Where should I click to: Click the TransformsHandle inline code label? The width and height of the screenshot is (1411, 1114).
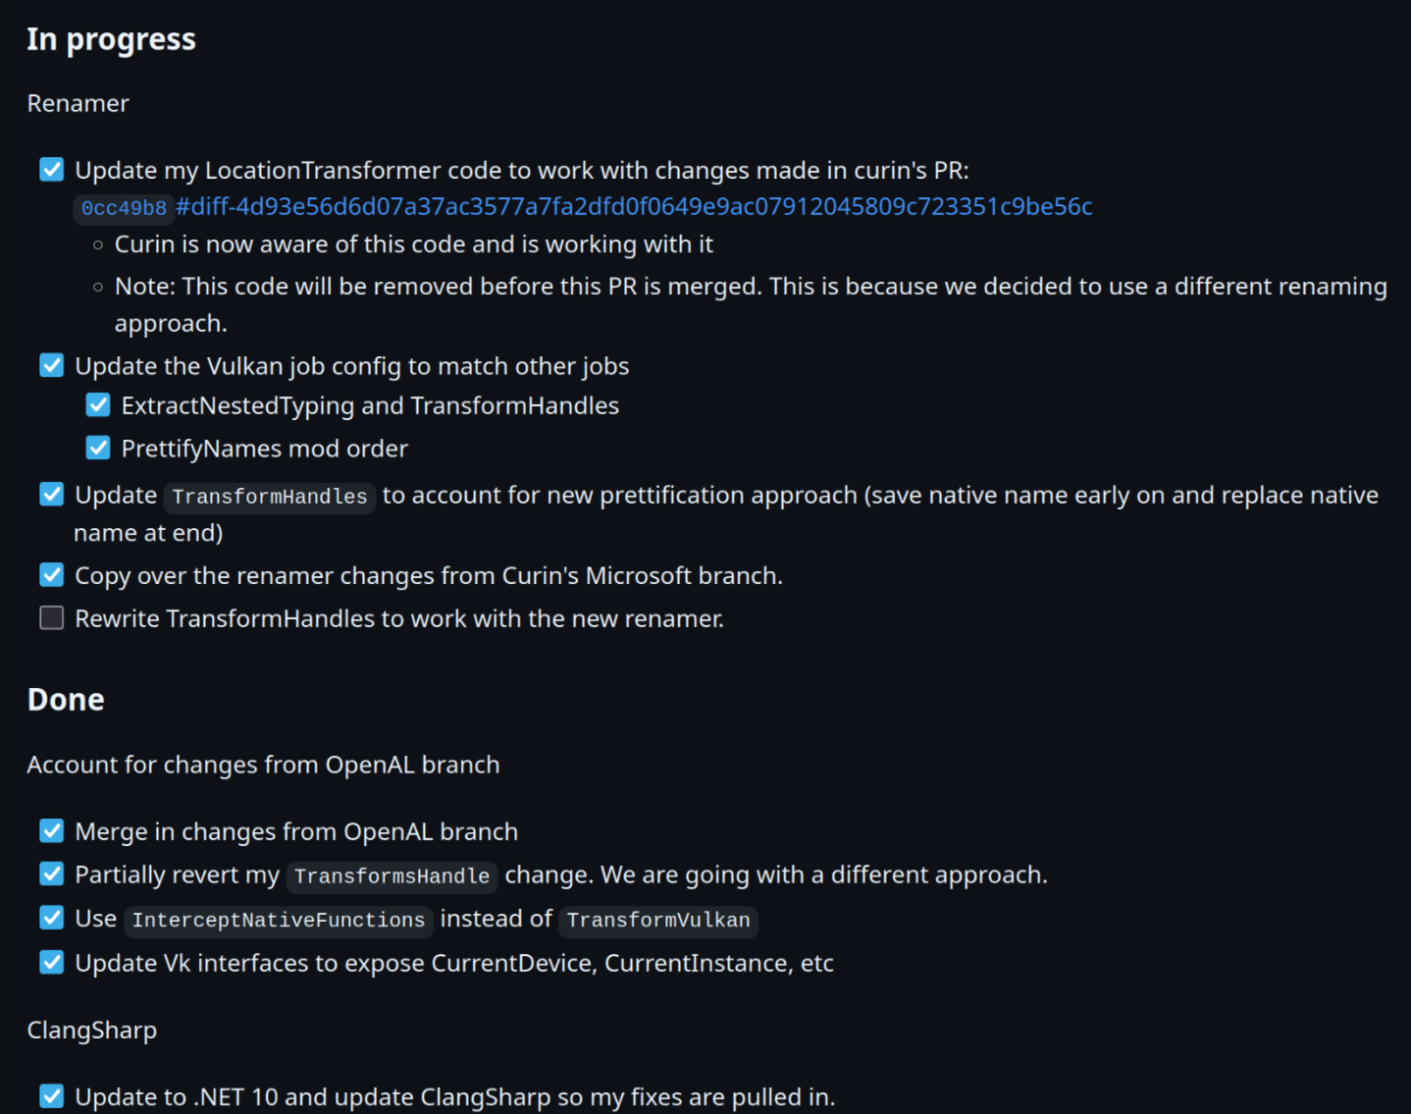point(392,876)
